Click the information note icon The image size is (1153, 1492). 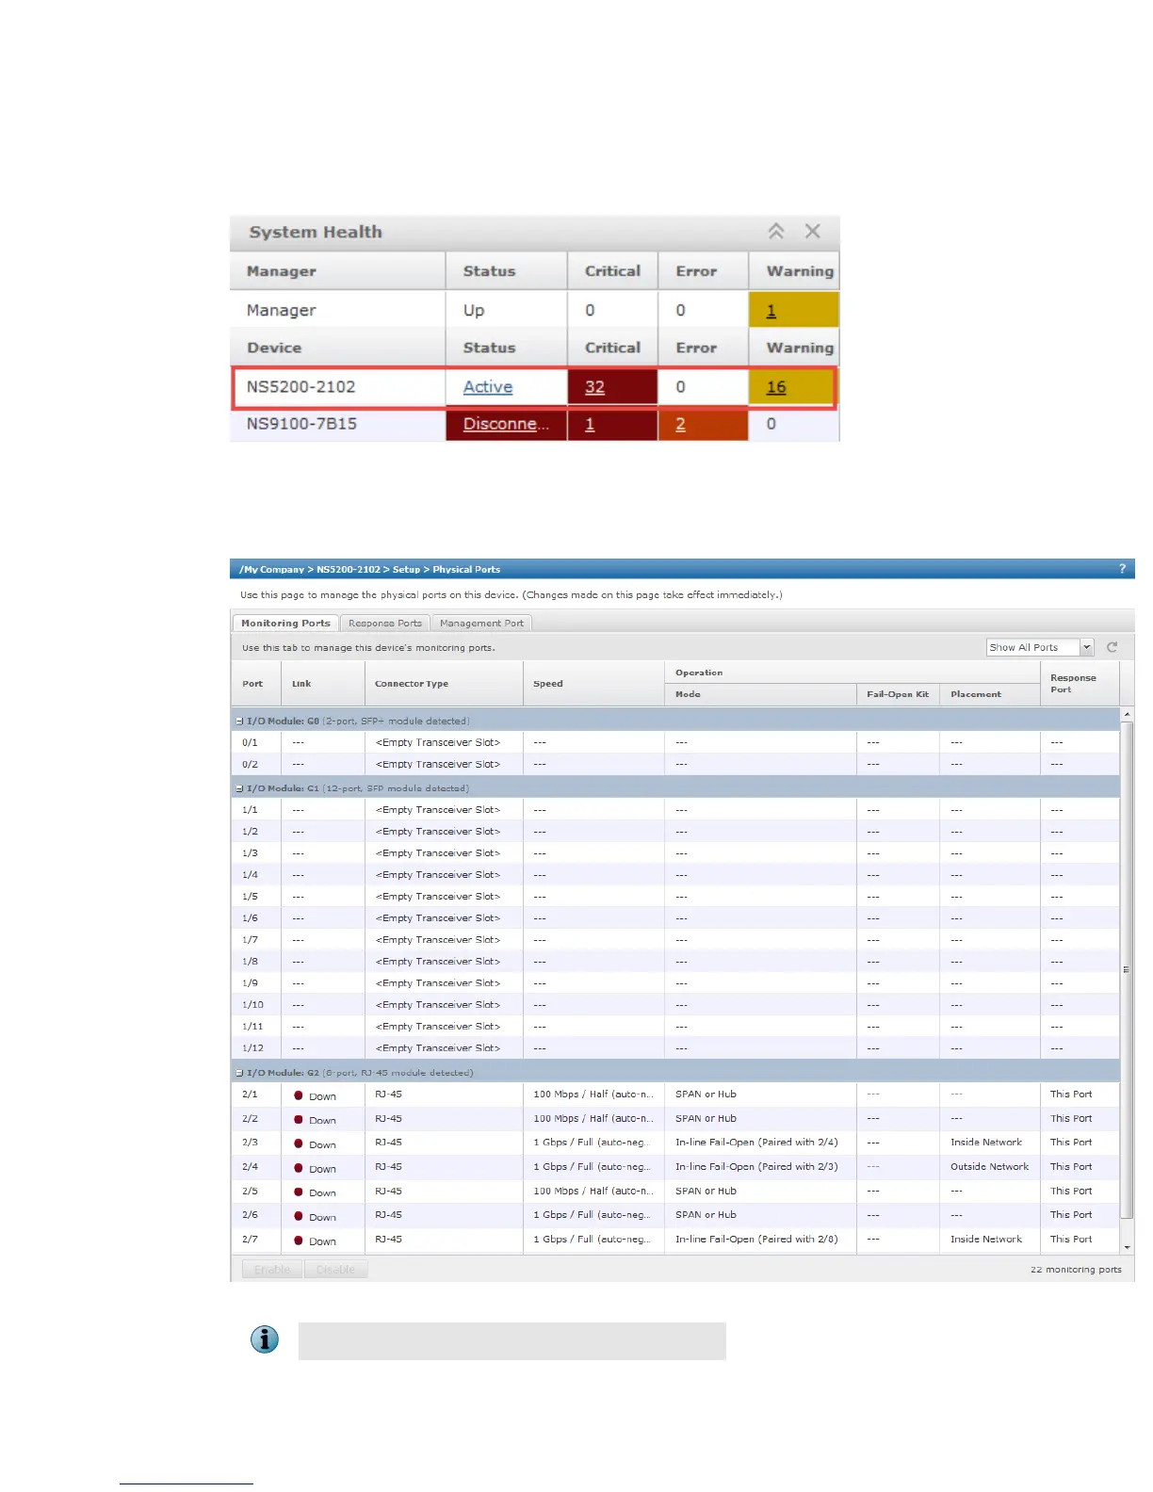pos(265,1339)
